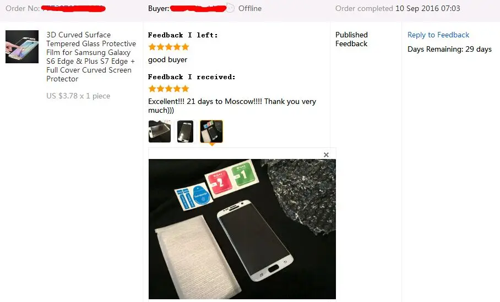The image size is (500, 302).
Task: Click the Published Feedback status text
Action: point(351,39)
